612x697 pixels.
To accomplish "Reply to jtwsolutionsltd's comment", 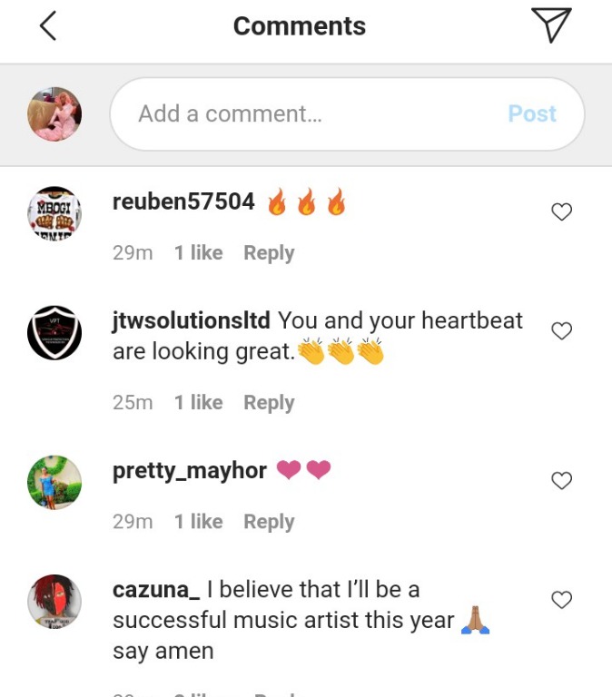I will point(269,403).
